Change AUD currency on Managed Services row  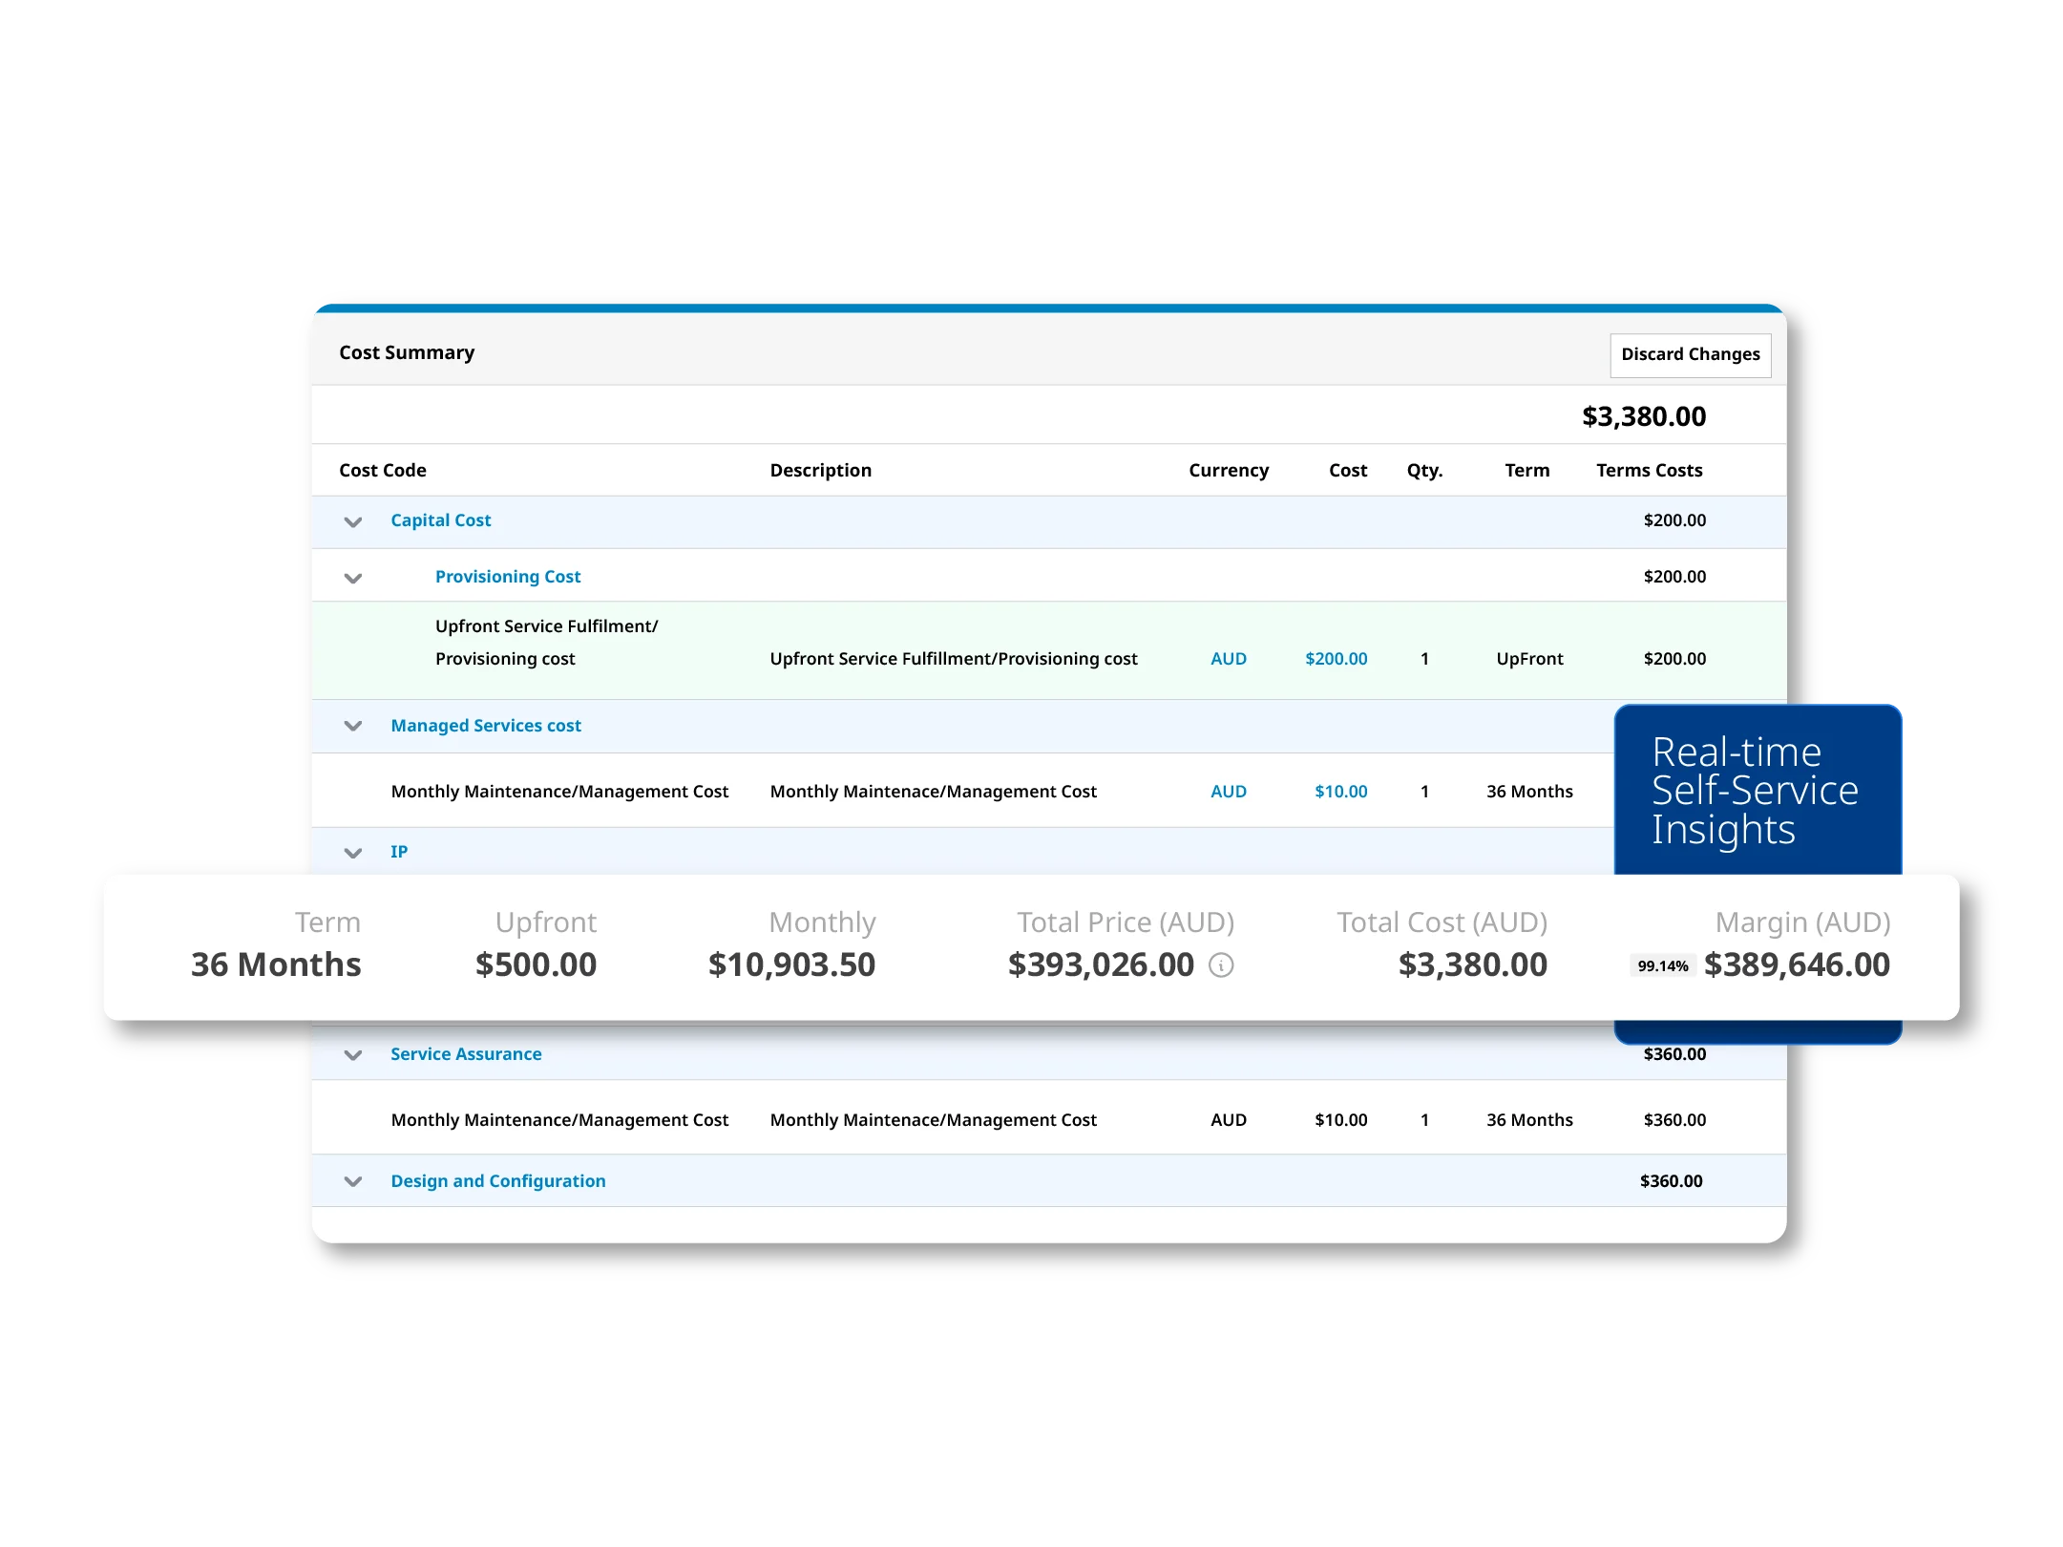1228,792
